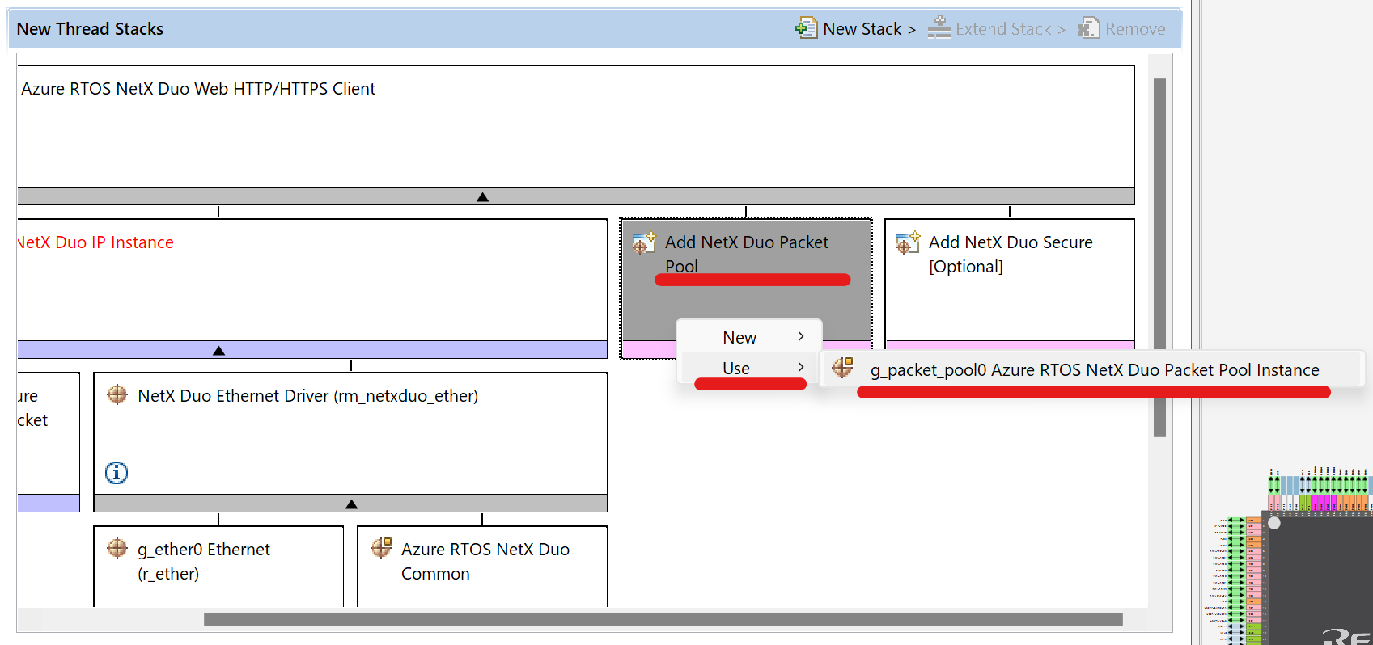
Task: Click the Extend Stack button
Action: (996, 28)
